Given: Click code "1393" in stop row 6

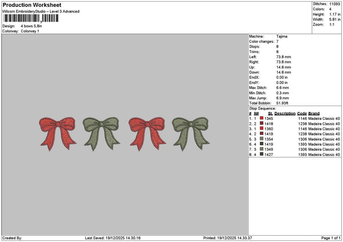Looking at the screenshot, I should (x=302, y=144).
